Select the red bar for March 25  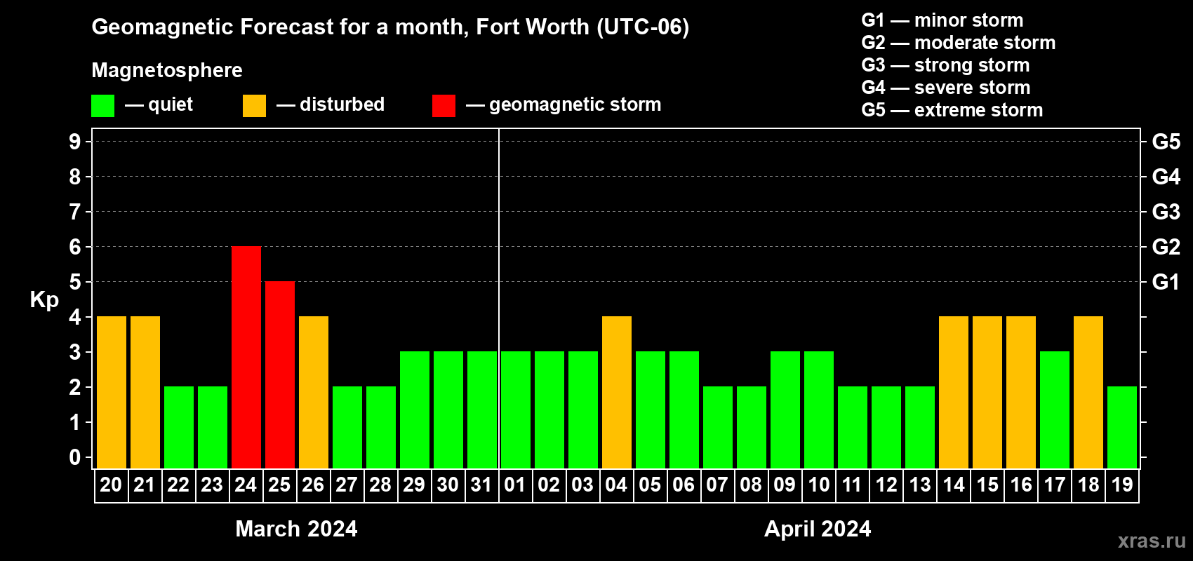(x=280, y=375)
